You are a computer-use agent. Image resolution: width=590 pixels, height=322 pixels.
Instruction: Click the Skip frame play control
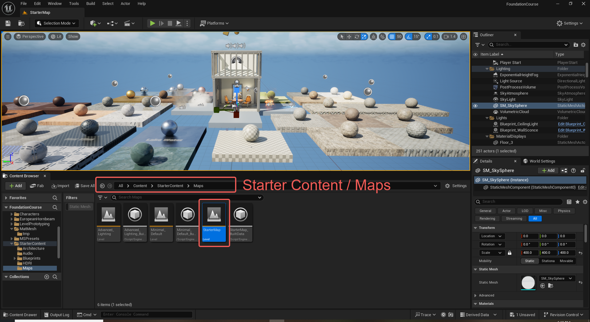tap(161, 23)
